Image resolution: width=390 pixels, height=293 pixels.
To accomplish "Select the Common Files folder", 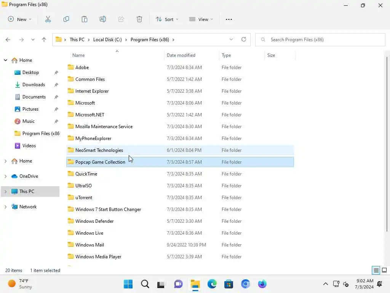I will tap(180, 79).
